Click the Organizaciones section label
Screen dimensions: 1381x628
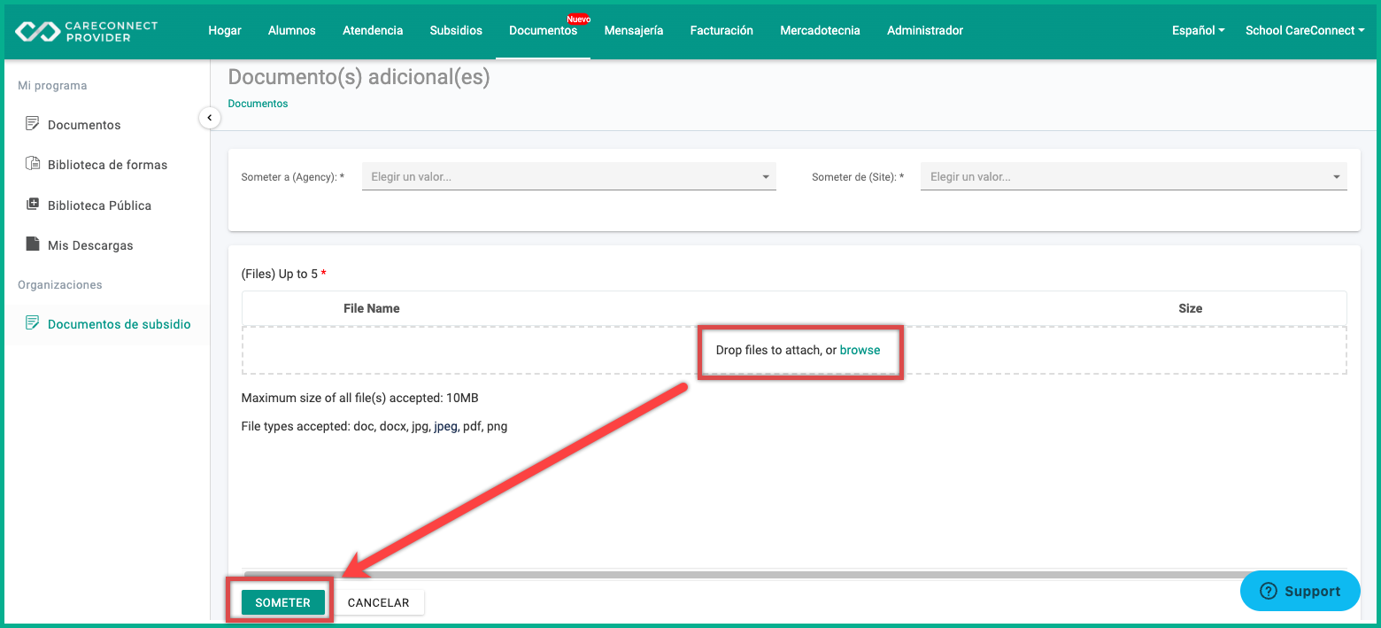[60, 285]
